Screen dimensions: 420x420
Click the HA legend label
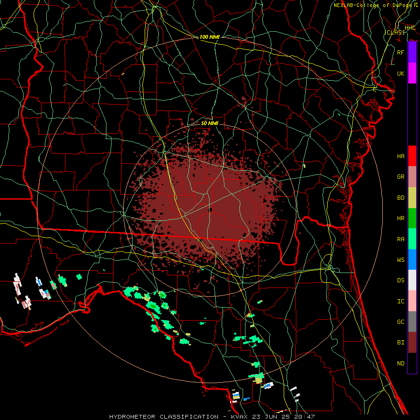[400, 156]
